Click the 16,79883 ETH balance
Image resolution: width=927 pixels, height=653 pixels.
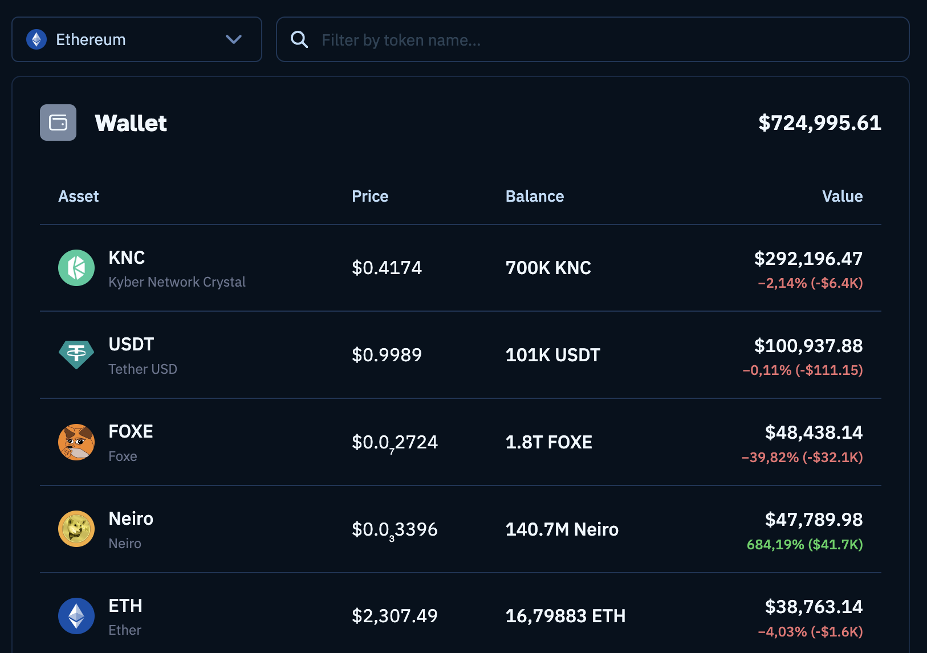[x=566, y=616]
